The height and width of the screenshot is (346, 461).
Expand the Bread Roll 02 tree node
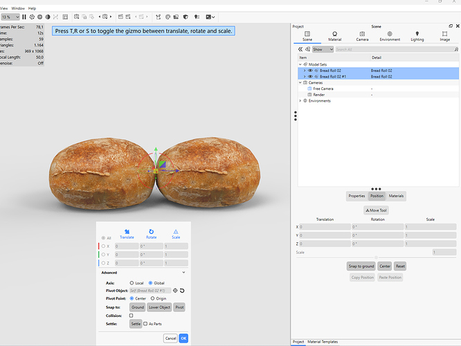point(305,71)
